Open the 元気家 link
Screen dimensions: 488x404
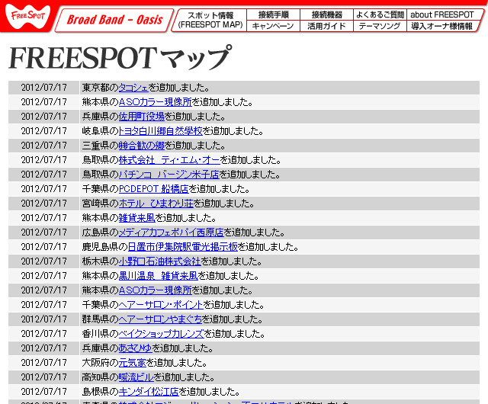(x=132, y=363)
